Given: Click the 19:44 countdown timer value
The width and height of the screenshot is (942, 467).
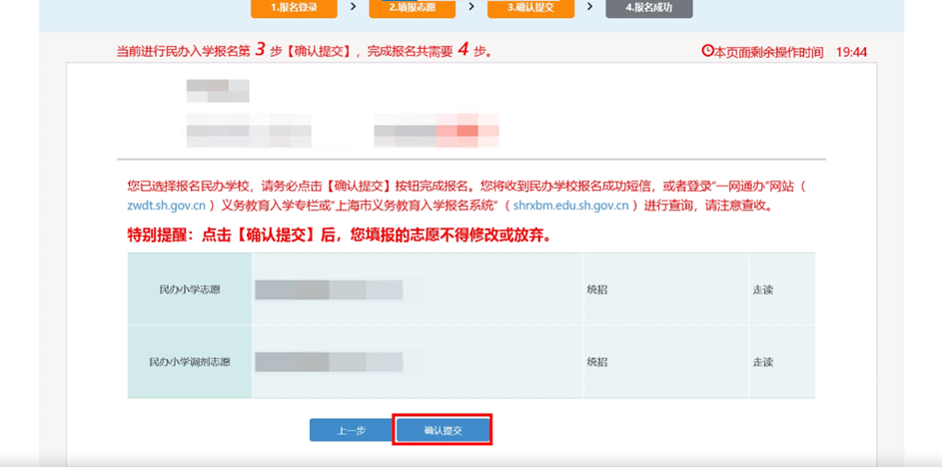Looking at the screenshot, I should 851,52.
